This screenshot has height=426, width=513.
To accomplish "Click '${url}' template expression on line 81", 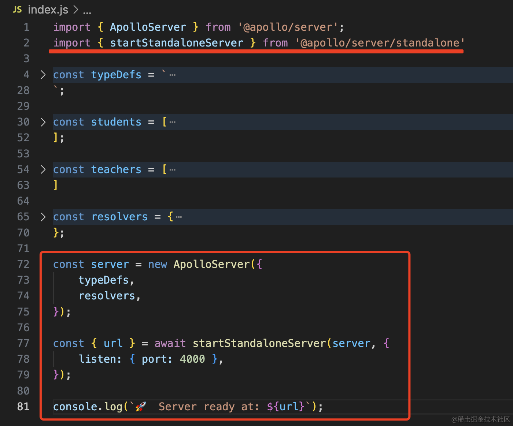I will click(x=286, y=407).
